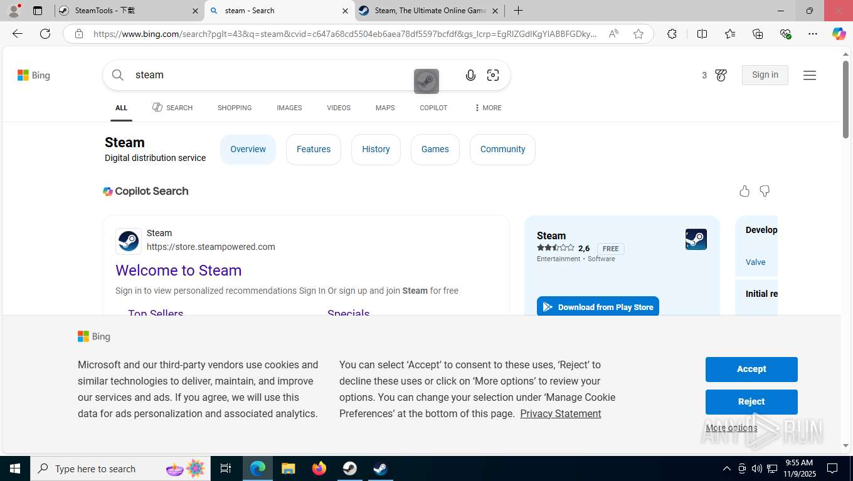This screenshot has width=853, height=481.
Task: Open the browser profile icon
Action: pos(14,11)
